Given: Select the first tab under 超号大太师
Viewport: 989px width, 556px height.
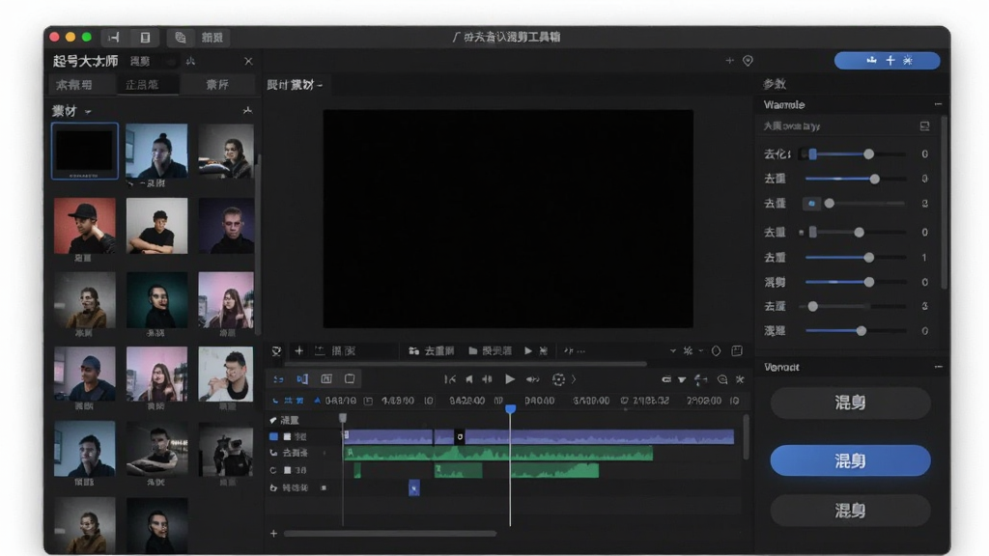Looking at the screenshot, I should [74, 85].
